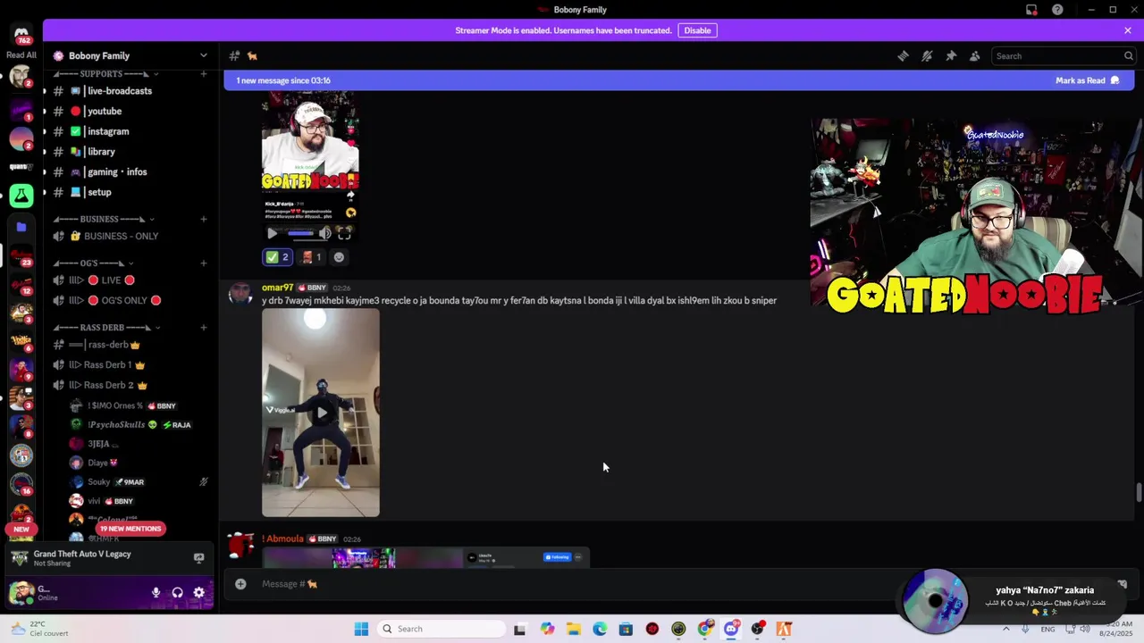Open server icon with 23 badge
Image resolution: width=1144 pixels, height=643 pixels.
(x=21, y=256)
